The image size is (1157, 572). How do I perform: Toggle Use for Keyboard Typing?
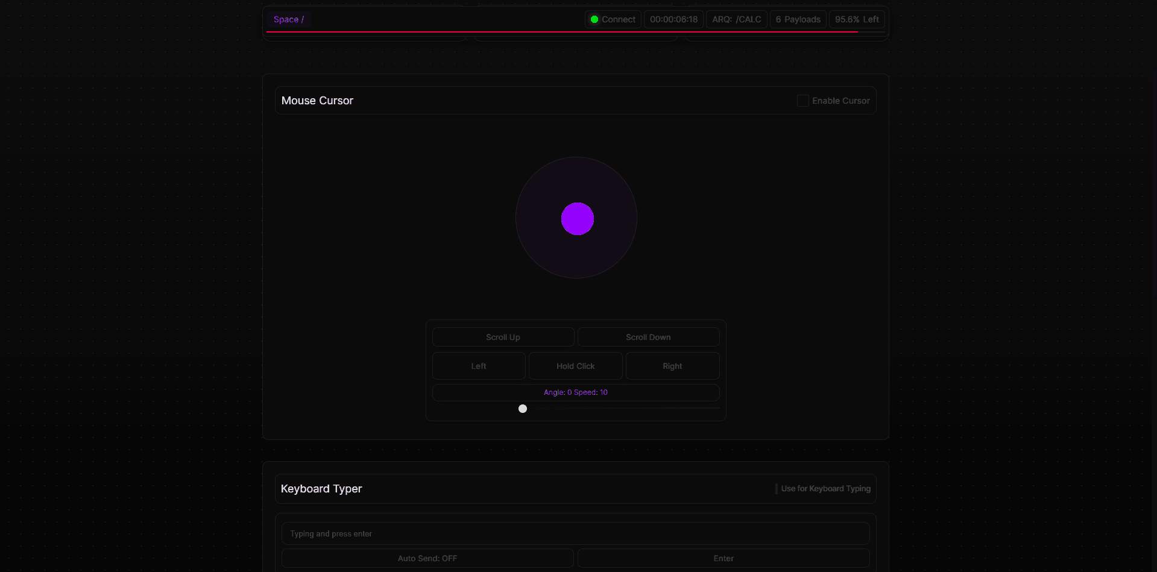pyautogui.click(x=777, y=489)
